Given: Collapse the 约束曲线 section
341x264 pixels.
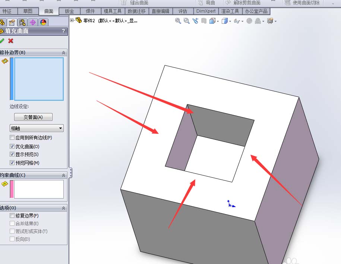Looking at the screenshot, I should point(63,175).
